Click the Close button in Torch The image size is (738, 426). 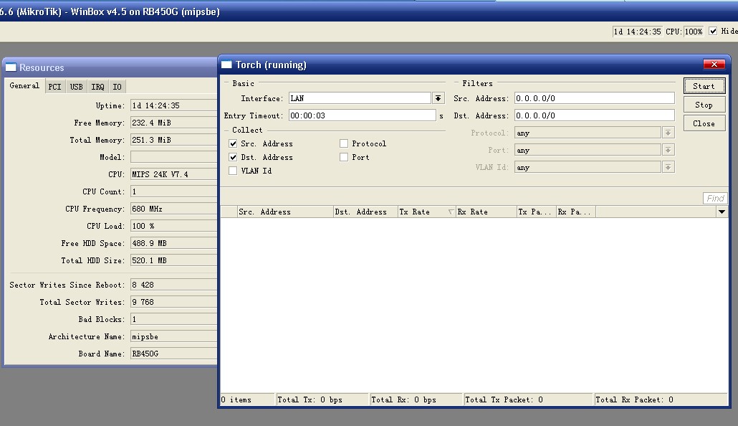pos(704,123)
